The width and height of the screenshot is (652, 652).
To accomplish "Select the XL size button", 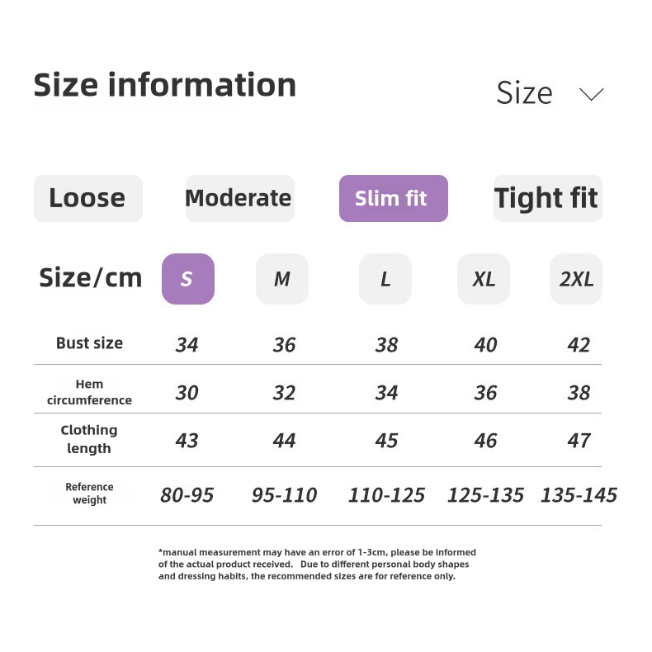I will [484, 279].
